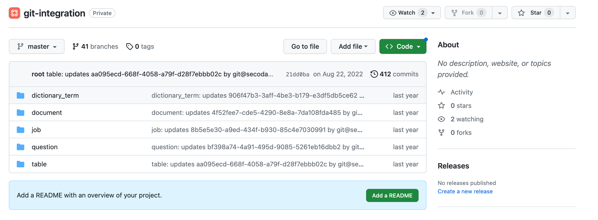598x220 pixels.
Task: View watchers via 2 watching link
Action: coord(467,119)
